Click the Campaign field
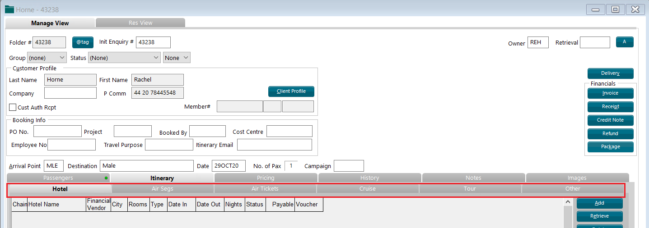 pyautogui.click(x=349, y=166)
